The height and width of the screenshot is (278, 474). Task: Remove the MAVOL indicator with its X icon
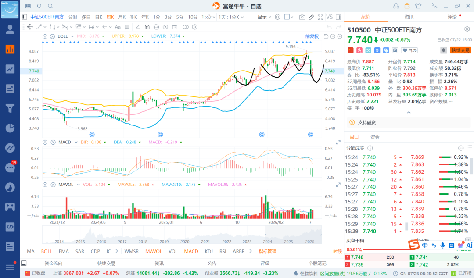coord(53,185)
